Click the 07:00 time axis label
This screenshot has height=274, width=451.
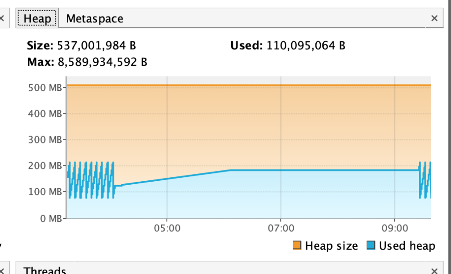281,229
